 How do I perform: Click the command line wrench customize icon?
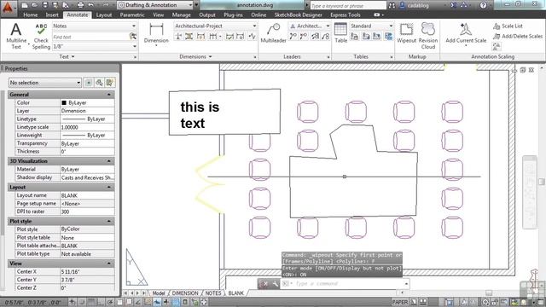(x=275, y=284)
